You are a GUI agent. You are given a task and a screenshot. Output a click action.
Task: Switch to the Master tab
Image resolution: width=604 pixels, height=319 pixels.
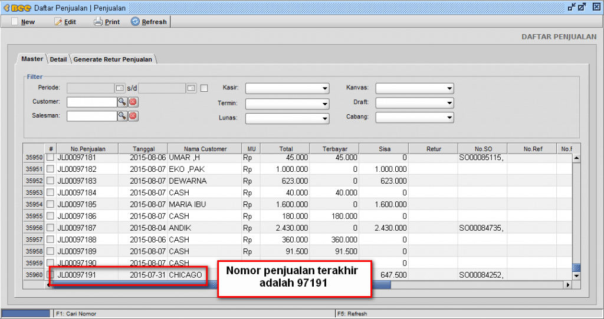pos(32,59)
